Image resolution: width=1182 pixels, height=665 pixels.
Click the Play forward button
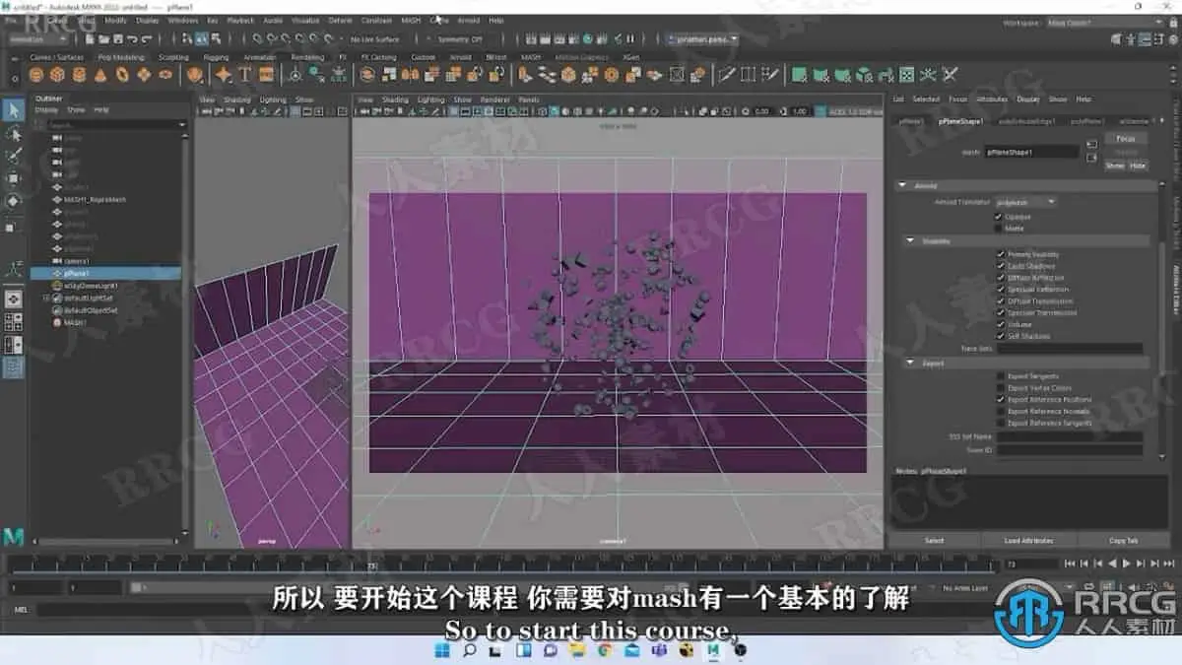pyautogui.click(x=1127, y=564)
